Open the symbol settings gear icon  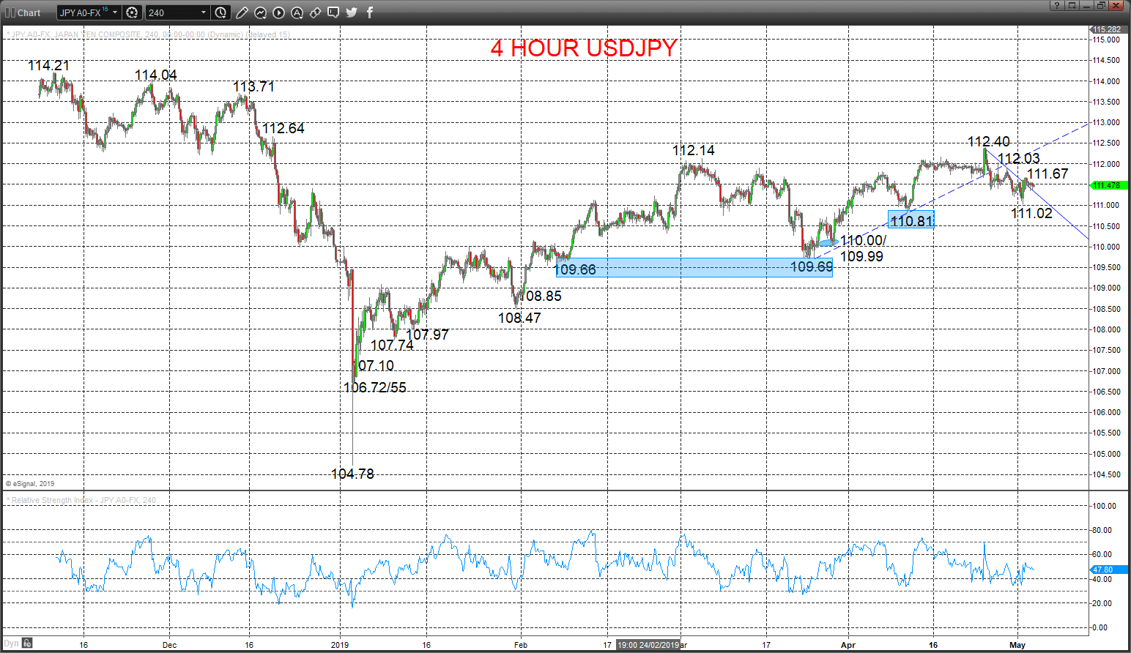(x=132, y=12)
